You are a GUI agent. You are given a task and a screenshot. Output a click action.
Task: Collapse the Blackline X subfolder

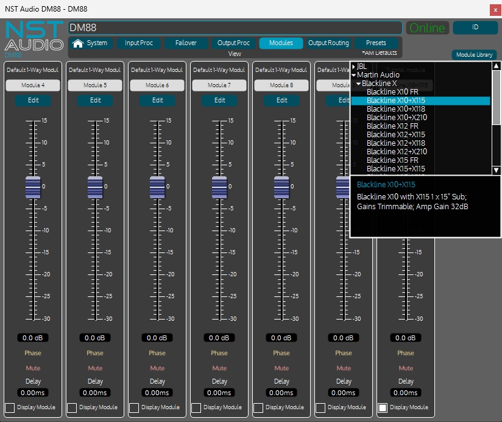[359, 84]
